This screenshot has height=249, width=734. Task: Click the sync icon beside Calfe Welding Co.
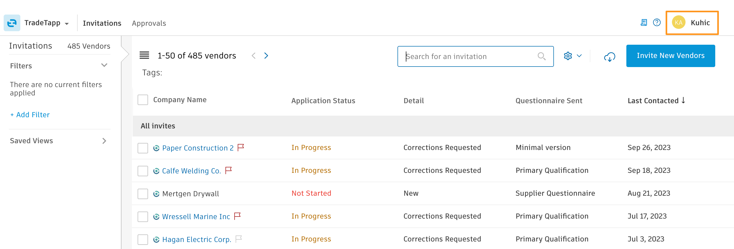pyautogui.click(x=156, y=171)
